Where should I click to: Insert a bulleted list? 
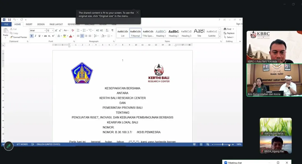(x=78, y=30)
